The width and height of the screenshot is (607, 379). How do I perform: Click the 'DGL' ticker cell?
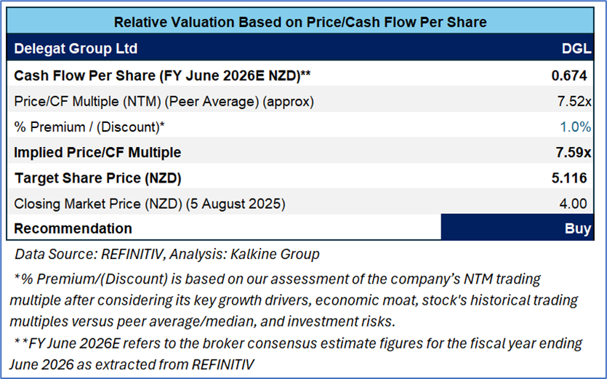tap(576, 49)
